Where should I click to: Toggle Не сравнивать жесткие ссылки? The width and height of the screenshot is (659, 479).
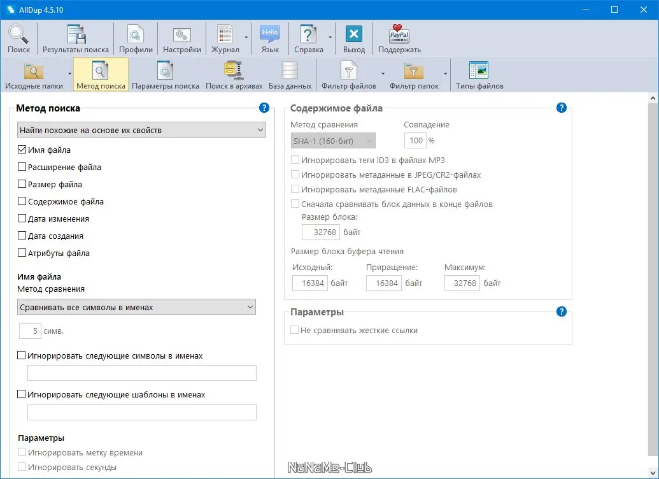[295, 330]
